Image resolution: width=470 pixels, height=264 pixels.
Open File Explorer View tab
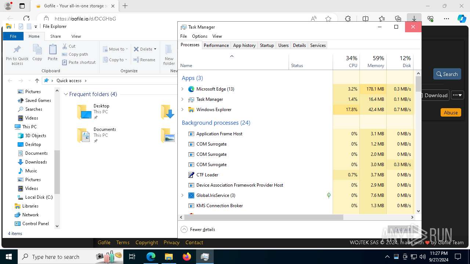point(76,36)
